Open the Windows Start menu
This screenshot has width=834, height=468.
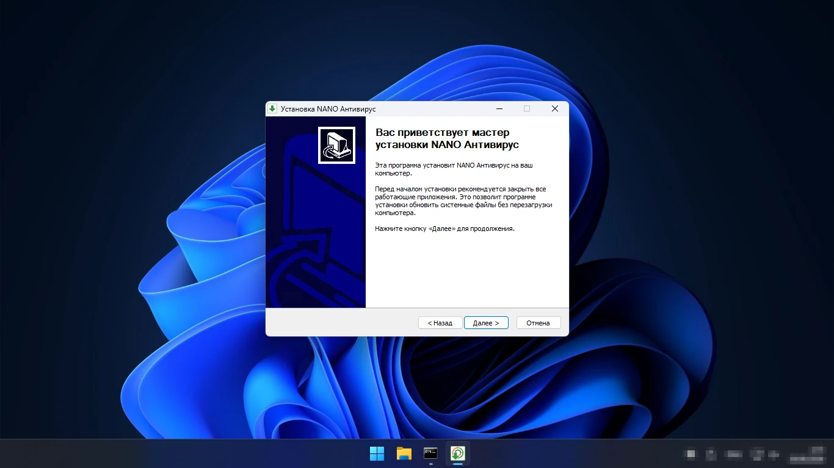[x=377, y=453]
